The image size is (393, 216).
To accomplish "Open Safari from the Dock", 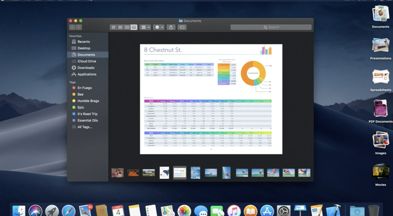I will (x=68, y=211).
